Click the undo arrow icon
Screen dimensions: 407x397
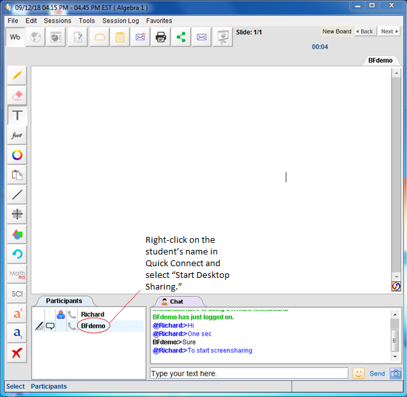click(x=17, y=254)
